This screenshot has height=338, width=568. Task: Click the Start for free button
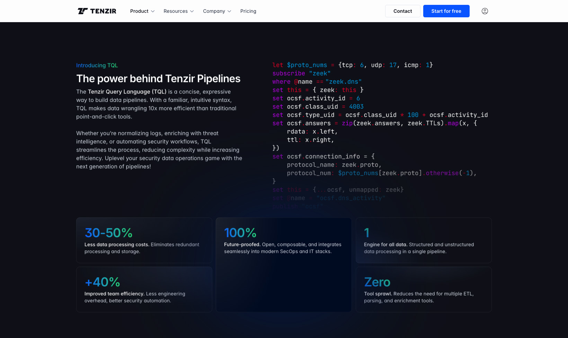point(446,11)
